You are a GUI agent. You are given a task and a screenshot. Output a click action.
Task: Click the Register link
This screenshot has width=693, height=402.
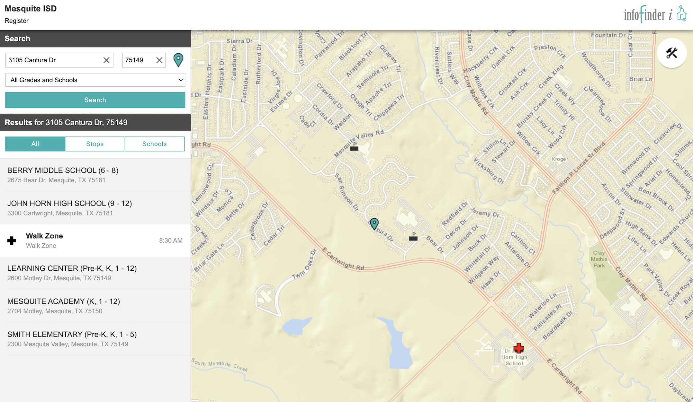tap(17, 21)
